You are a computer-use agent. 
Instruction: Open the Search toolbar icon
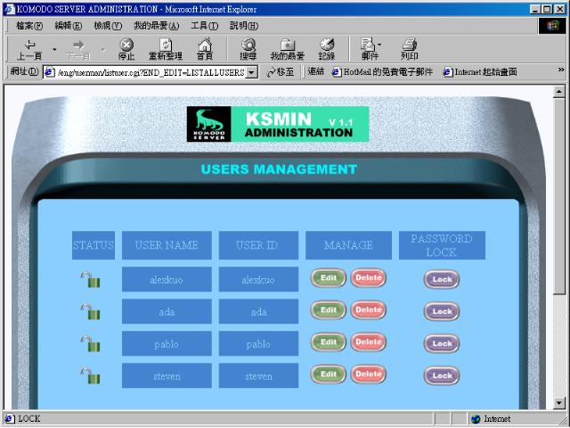(248, 47)
